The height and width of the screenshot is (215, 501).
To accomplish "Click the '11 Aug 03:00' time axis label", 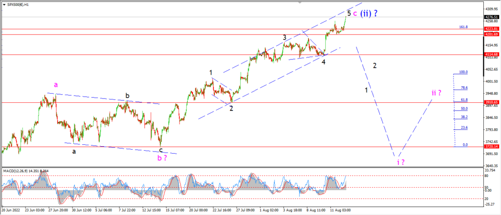I will pyautogui.click(x=342, y=210).
